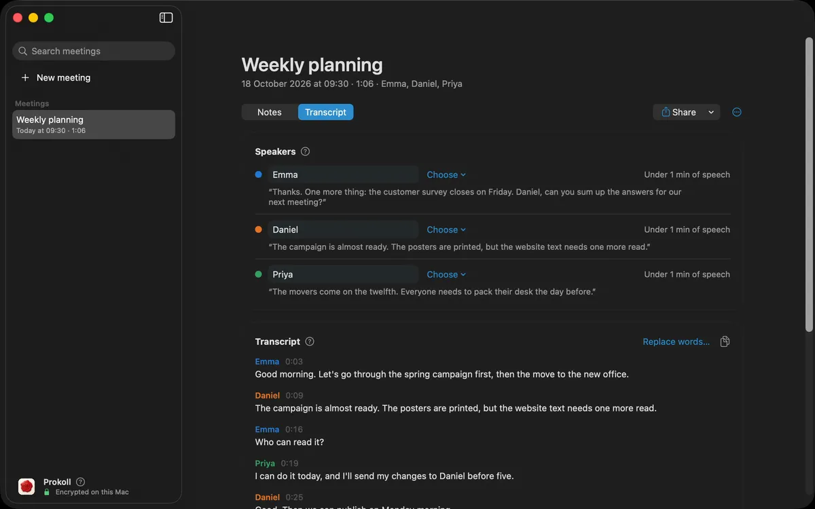Click the Prokoll app logo icon
The image size is (815, 509).
pos(26,486)
